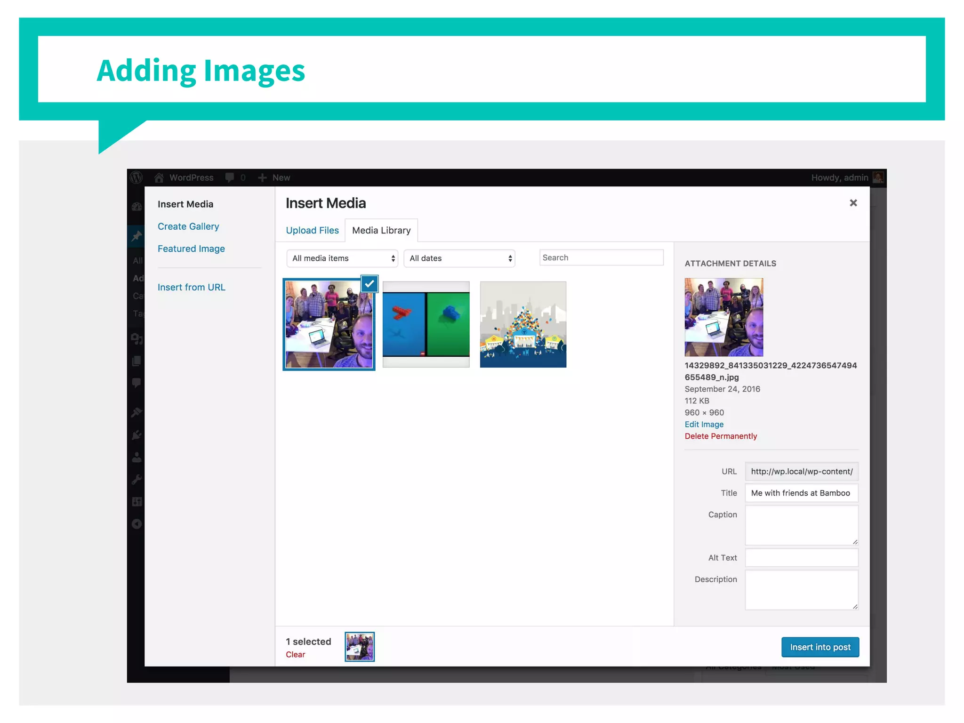This screenshot has height=723, width=964.
Task: Open the Plugins plug icon in sidebar
Action: pyautogui.click(x=137, y=435)
